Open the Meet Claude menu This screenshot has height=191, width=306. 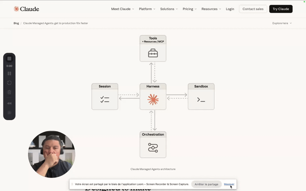(123, 9)
